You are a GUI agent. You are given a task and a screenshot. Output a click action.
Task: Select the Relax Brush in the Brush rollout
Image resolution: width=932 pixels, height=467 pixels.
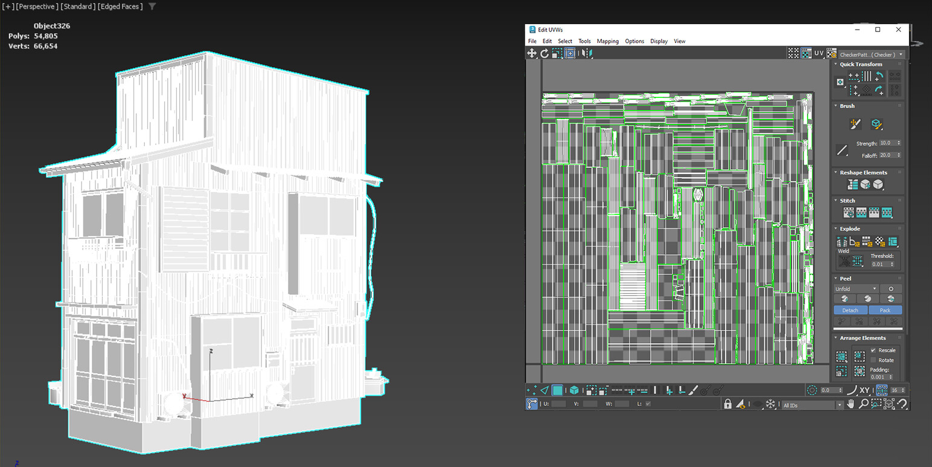876,124
